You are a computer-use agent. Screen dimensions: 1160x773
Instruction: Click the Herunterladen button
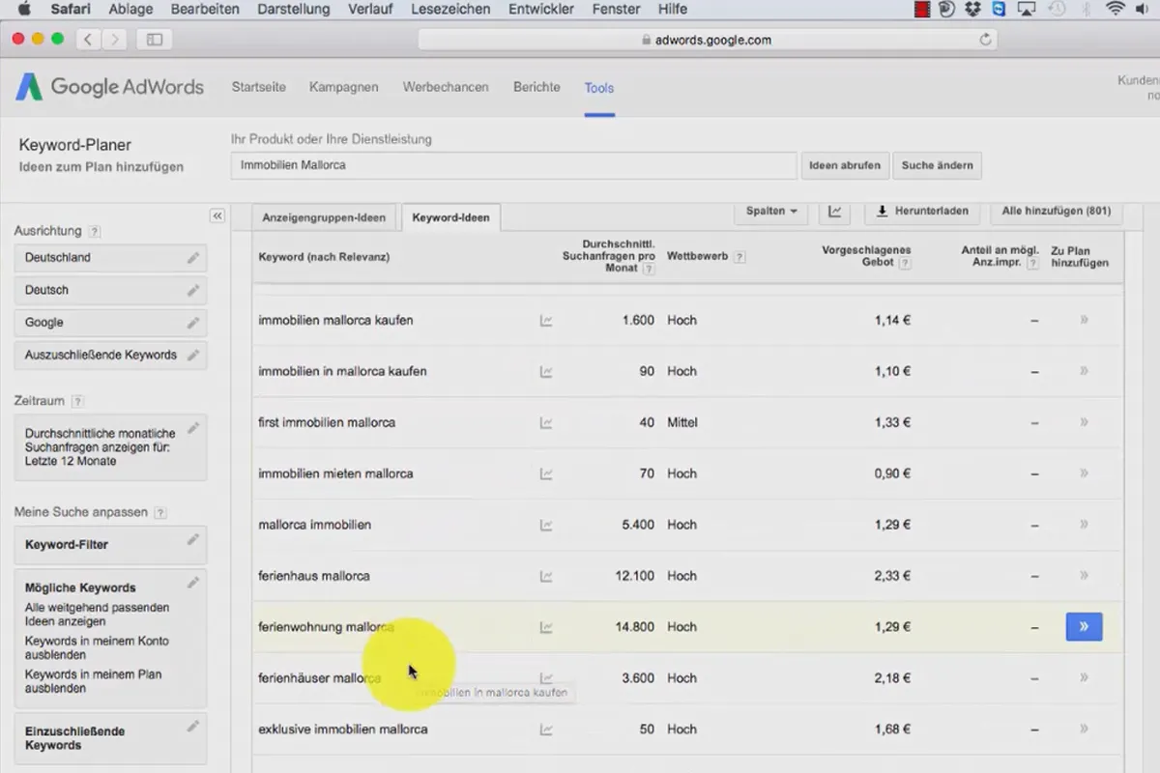[x=921, y=211]
